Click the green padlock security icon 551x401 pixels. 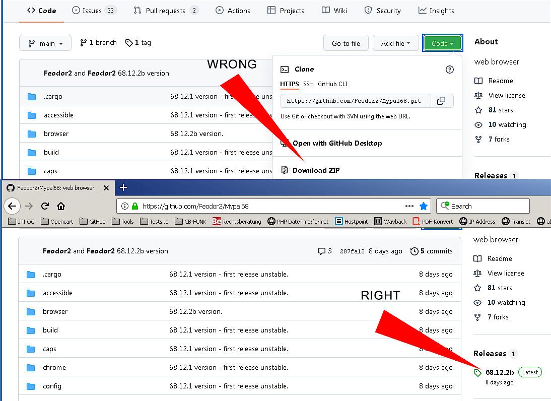click(135, 207)
